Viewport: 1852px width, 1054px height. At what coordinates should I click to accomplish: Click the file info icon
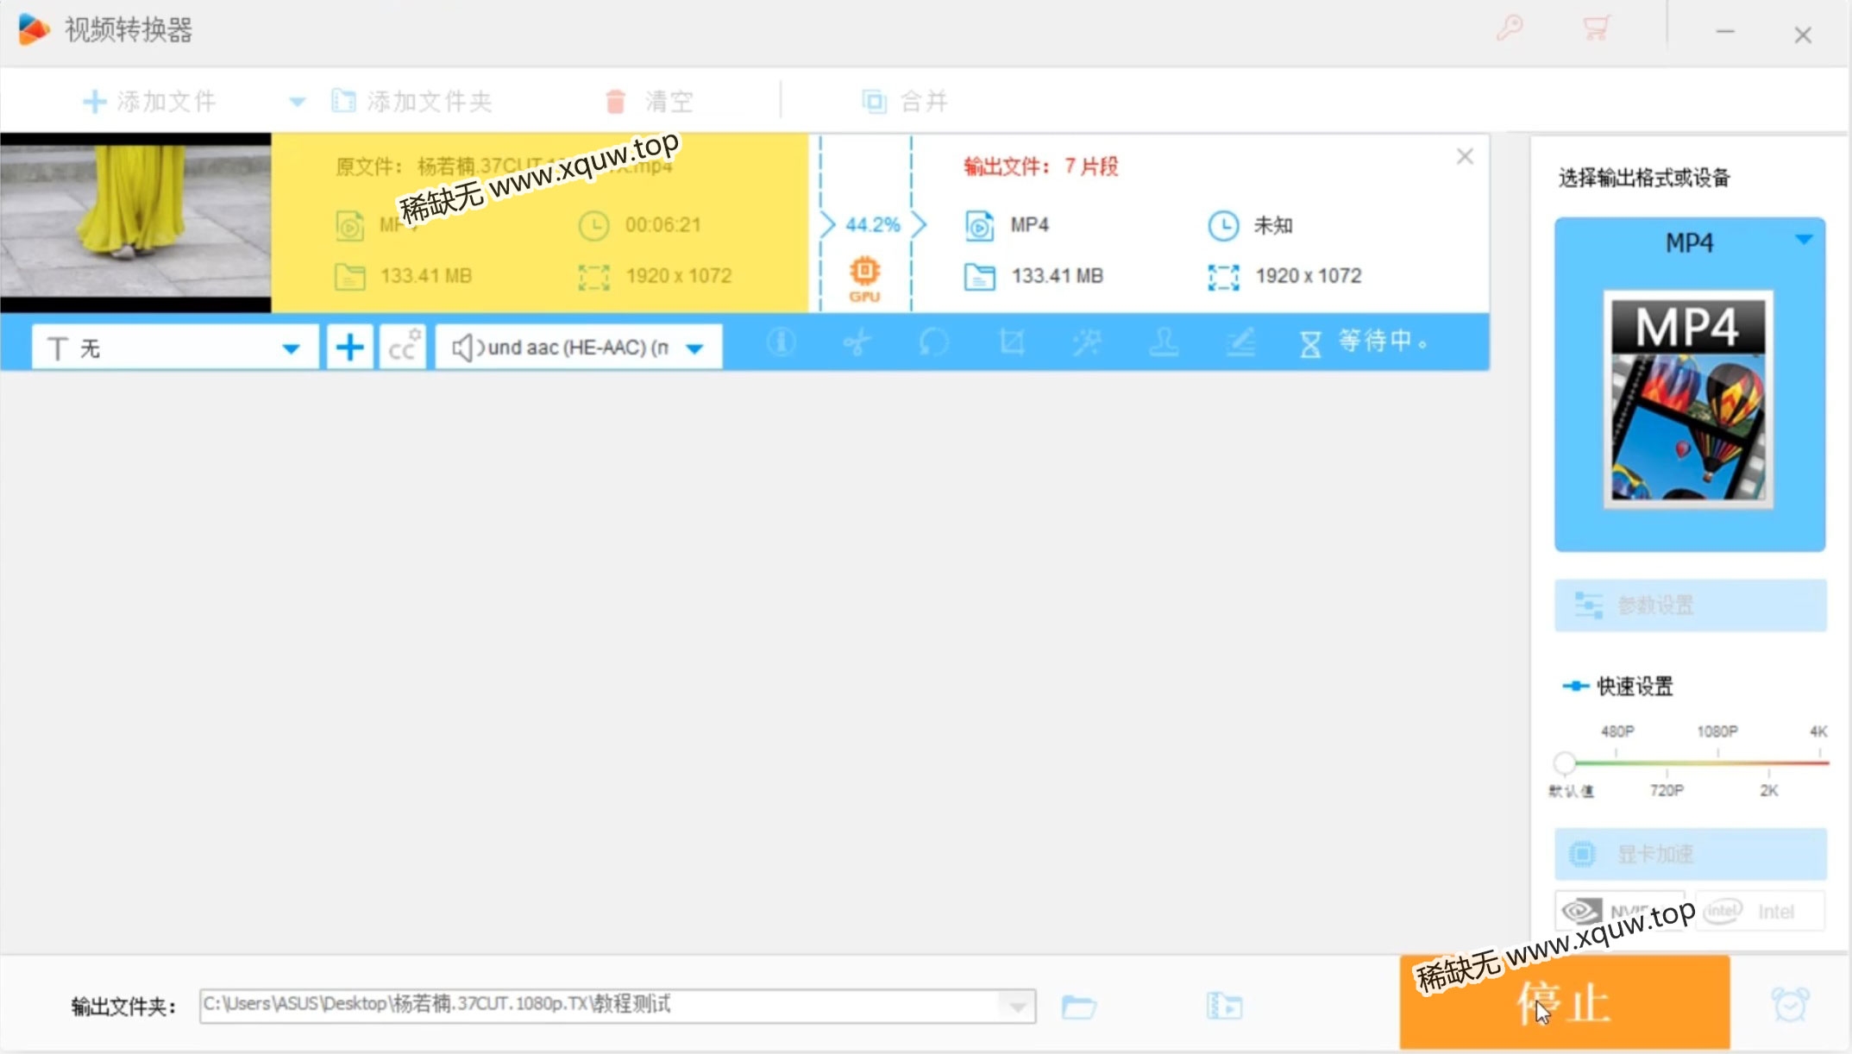[781, 343]
